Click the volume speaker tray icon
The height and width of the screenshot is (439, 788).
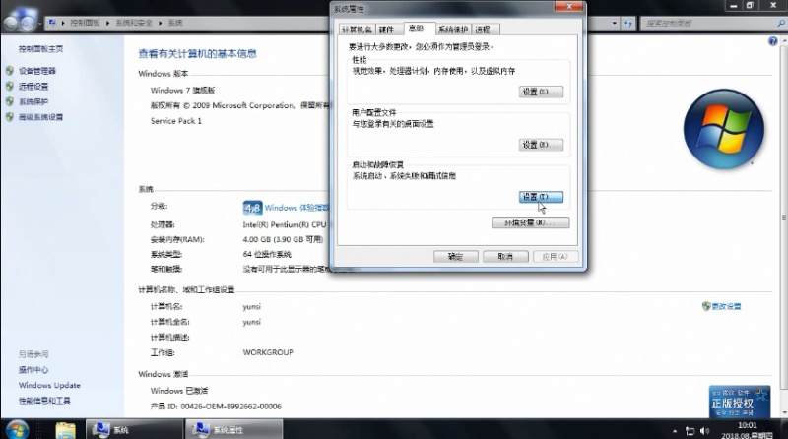705,431
